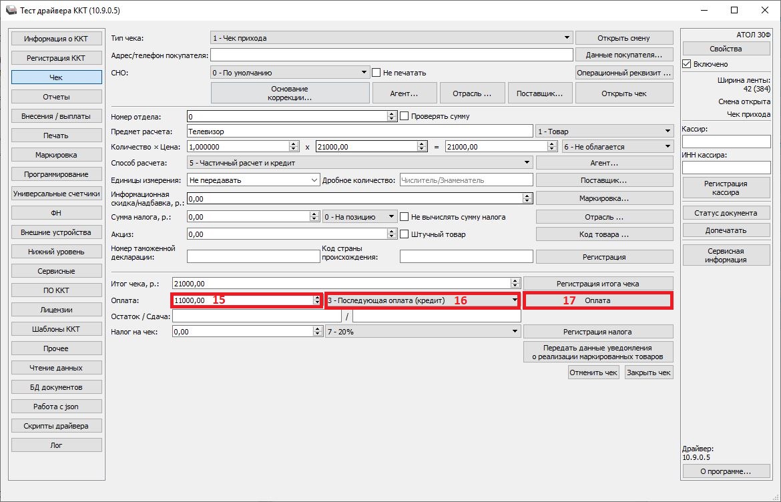Increment the Номер отдела spinner arrow
781x502 pixels.
tap(392, 113)
